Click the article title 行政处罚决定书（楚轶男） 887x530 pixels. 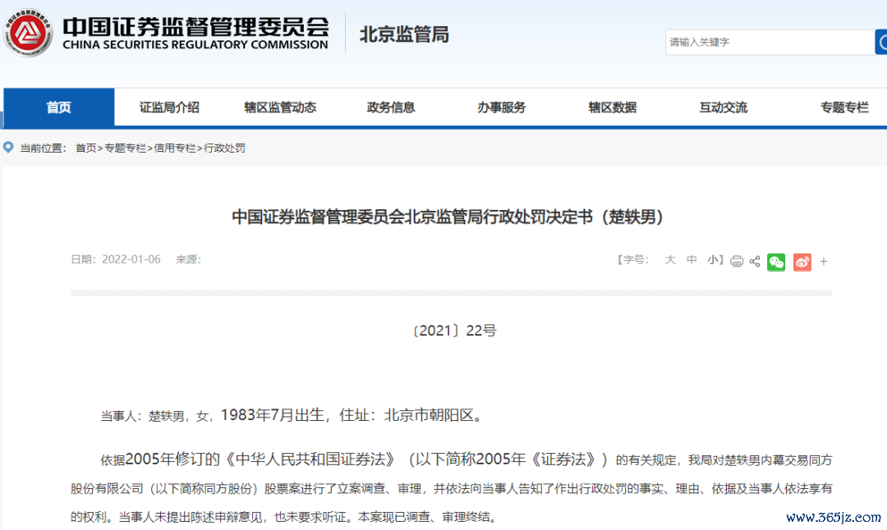(x=448, y=217)
